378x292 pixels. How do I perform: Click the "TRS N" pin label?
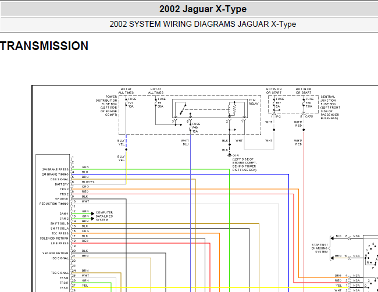(64, 278)
